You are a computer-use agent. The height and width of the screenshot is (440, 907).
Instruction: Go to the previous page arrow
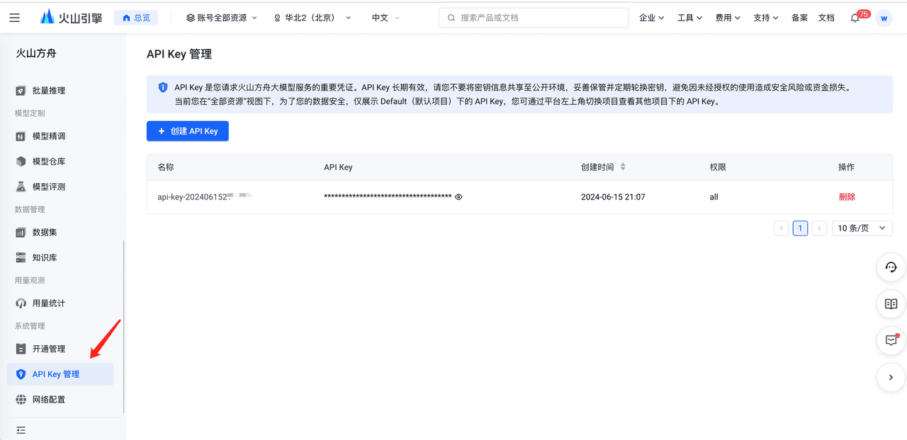(x=782, y=228)
